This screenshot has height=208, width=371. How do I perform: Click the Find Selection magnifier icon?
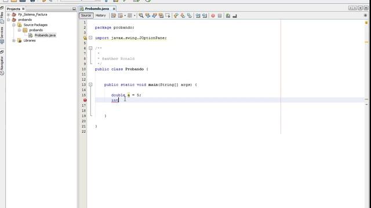click(141, 16)
